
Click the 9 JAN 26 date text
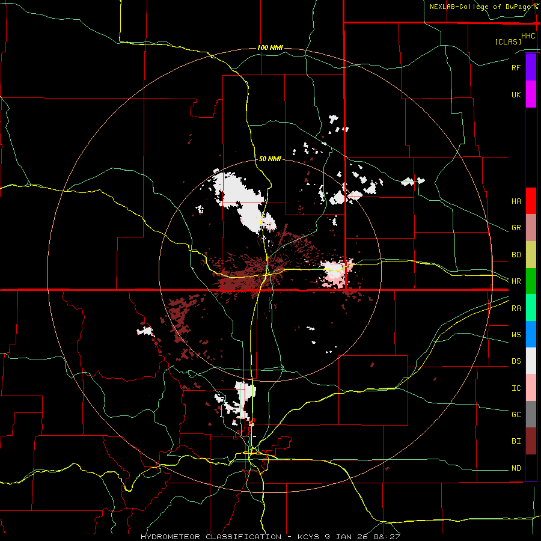pos(346,537)
